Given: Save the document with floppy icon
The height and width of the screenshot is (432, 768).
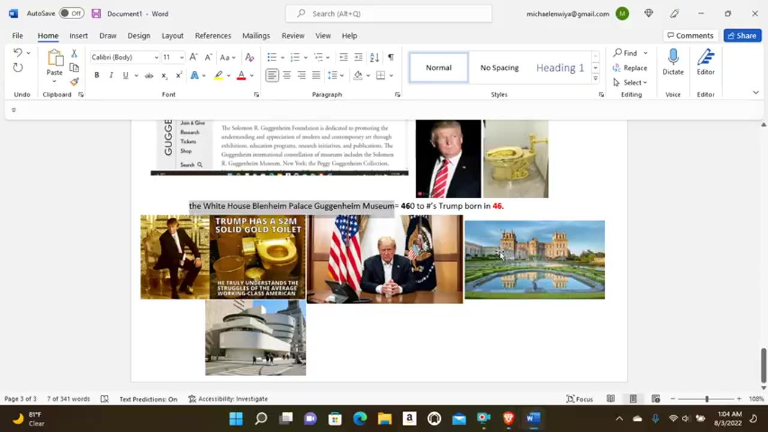Looking at the screenshot, I should 96,13.
